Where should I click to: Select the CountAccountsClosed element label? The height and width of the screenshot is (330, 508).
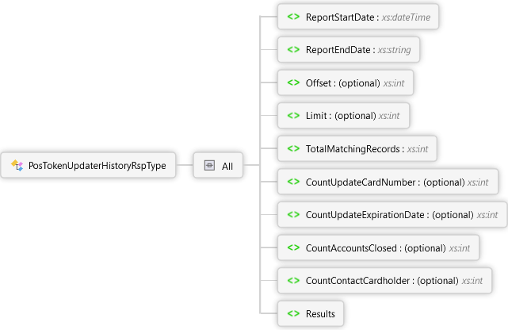point(352,248)
